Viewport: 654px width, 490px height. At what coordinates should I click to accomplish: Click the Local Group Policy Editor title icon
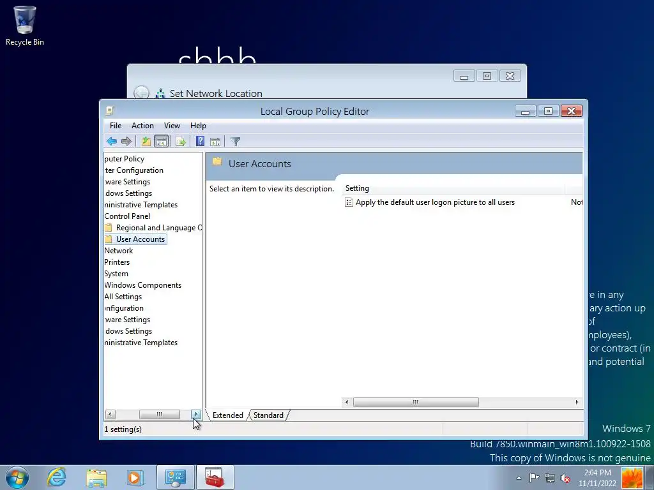110,111
